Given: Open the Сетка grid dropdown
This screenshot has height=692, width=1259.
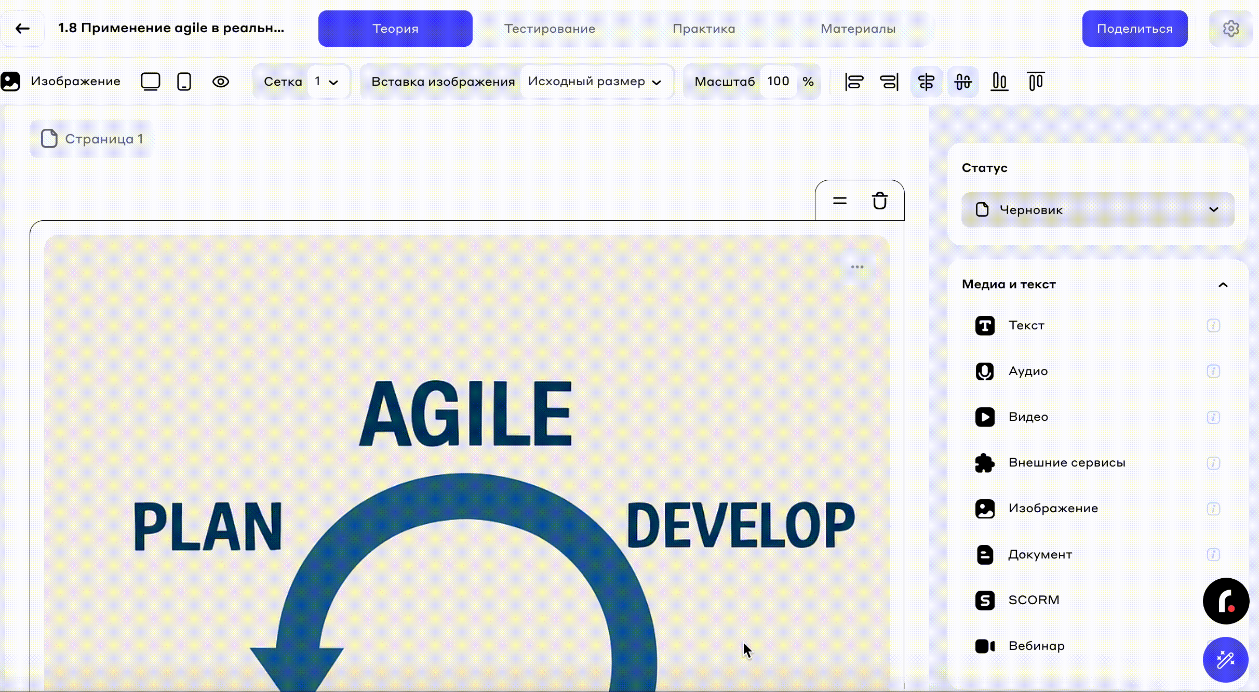Looking at the screenshot, I should tap(326, 82).
